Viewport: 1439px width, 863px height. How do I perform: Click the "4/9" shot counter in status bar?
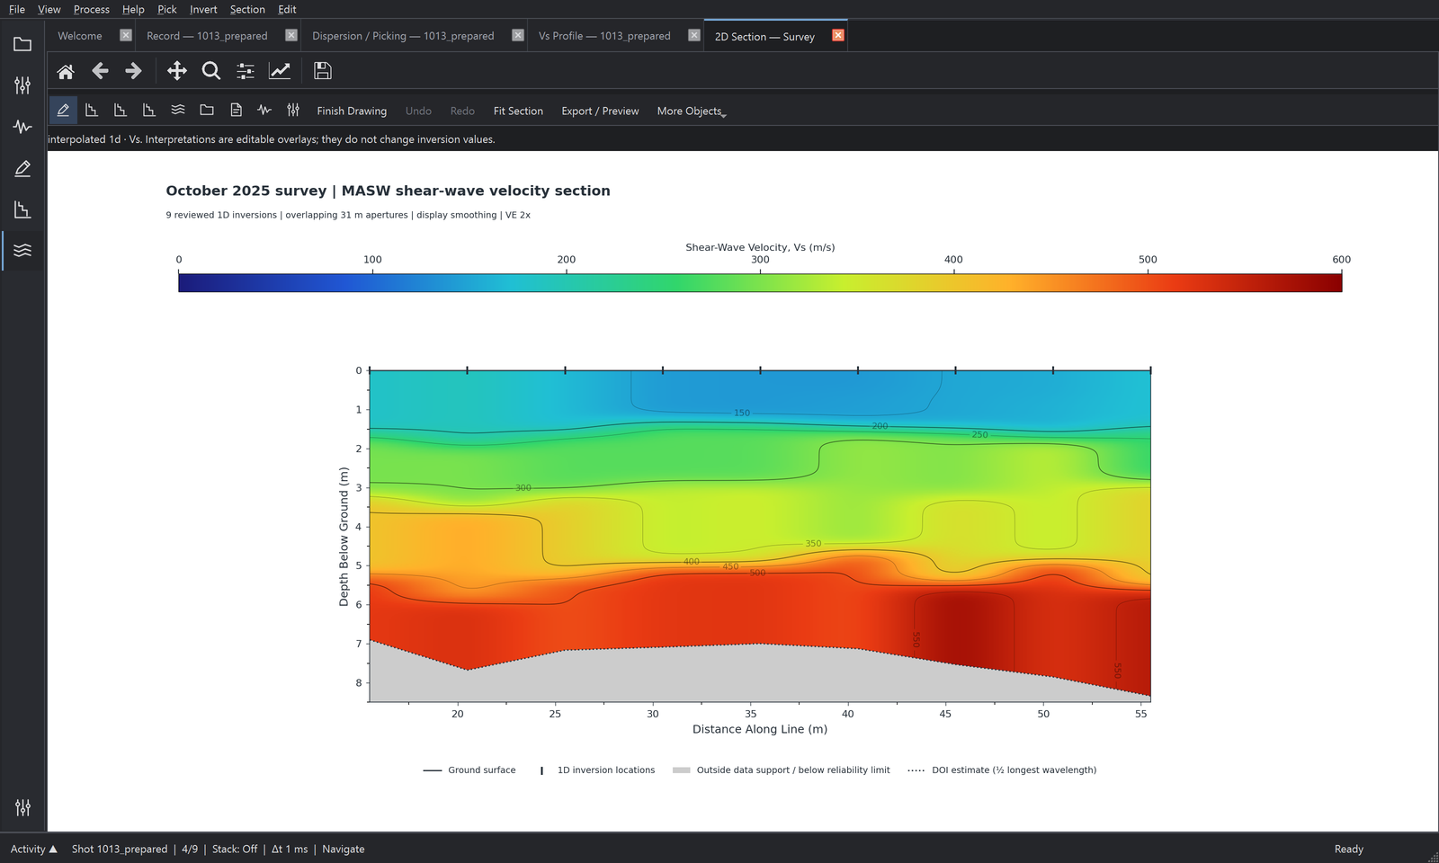190,849
